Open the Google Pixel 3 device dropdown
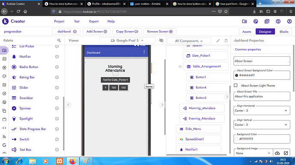The height and width of the screenshot is (165, 295). (x=127, y=41)
